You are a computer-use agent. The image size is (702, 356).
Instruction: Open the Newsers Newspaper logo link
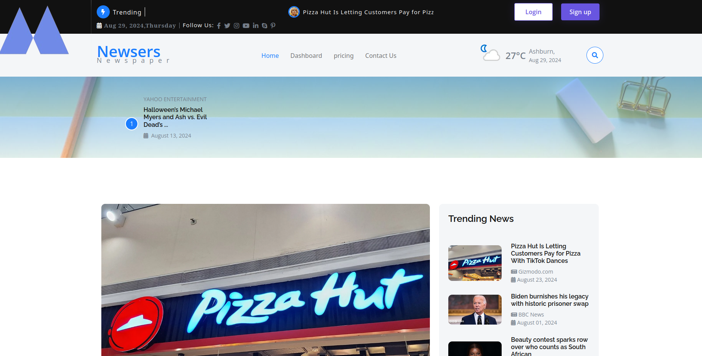(x=133, y=54)
